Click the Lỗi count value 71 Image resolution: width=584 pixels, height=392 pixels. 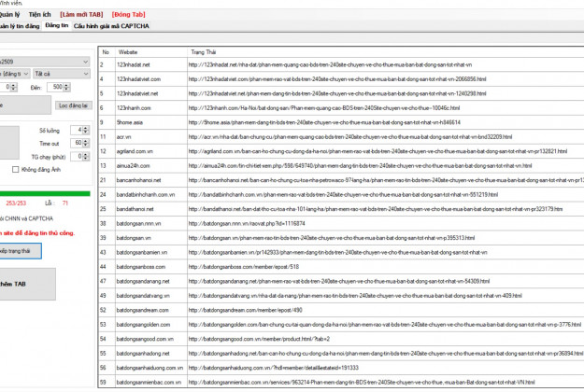(x=65, y=203)
